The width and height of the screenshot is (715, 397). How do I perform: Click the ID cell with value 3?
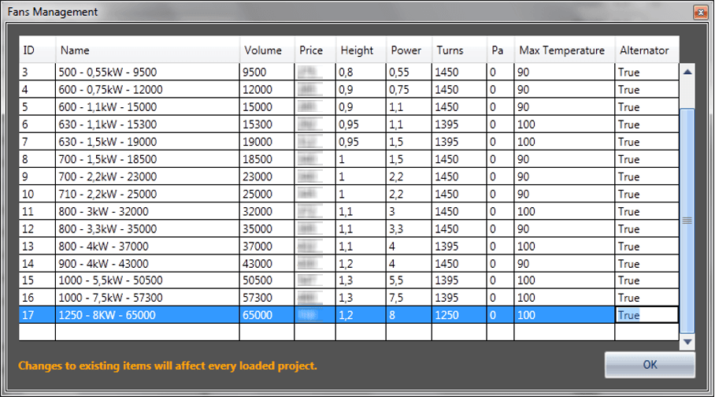point(37,72)
